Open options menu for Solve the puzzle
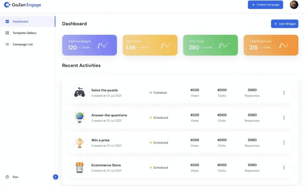305x186 pixels. [284, 93]
